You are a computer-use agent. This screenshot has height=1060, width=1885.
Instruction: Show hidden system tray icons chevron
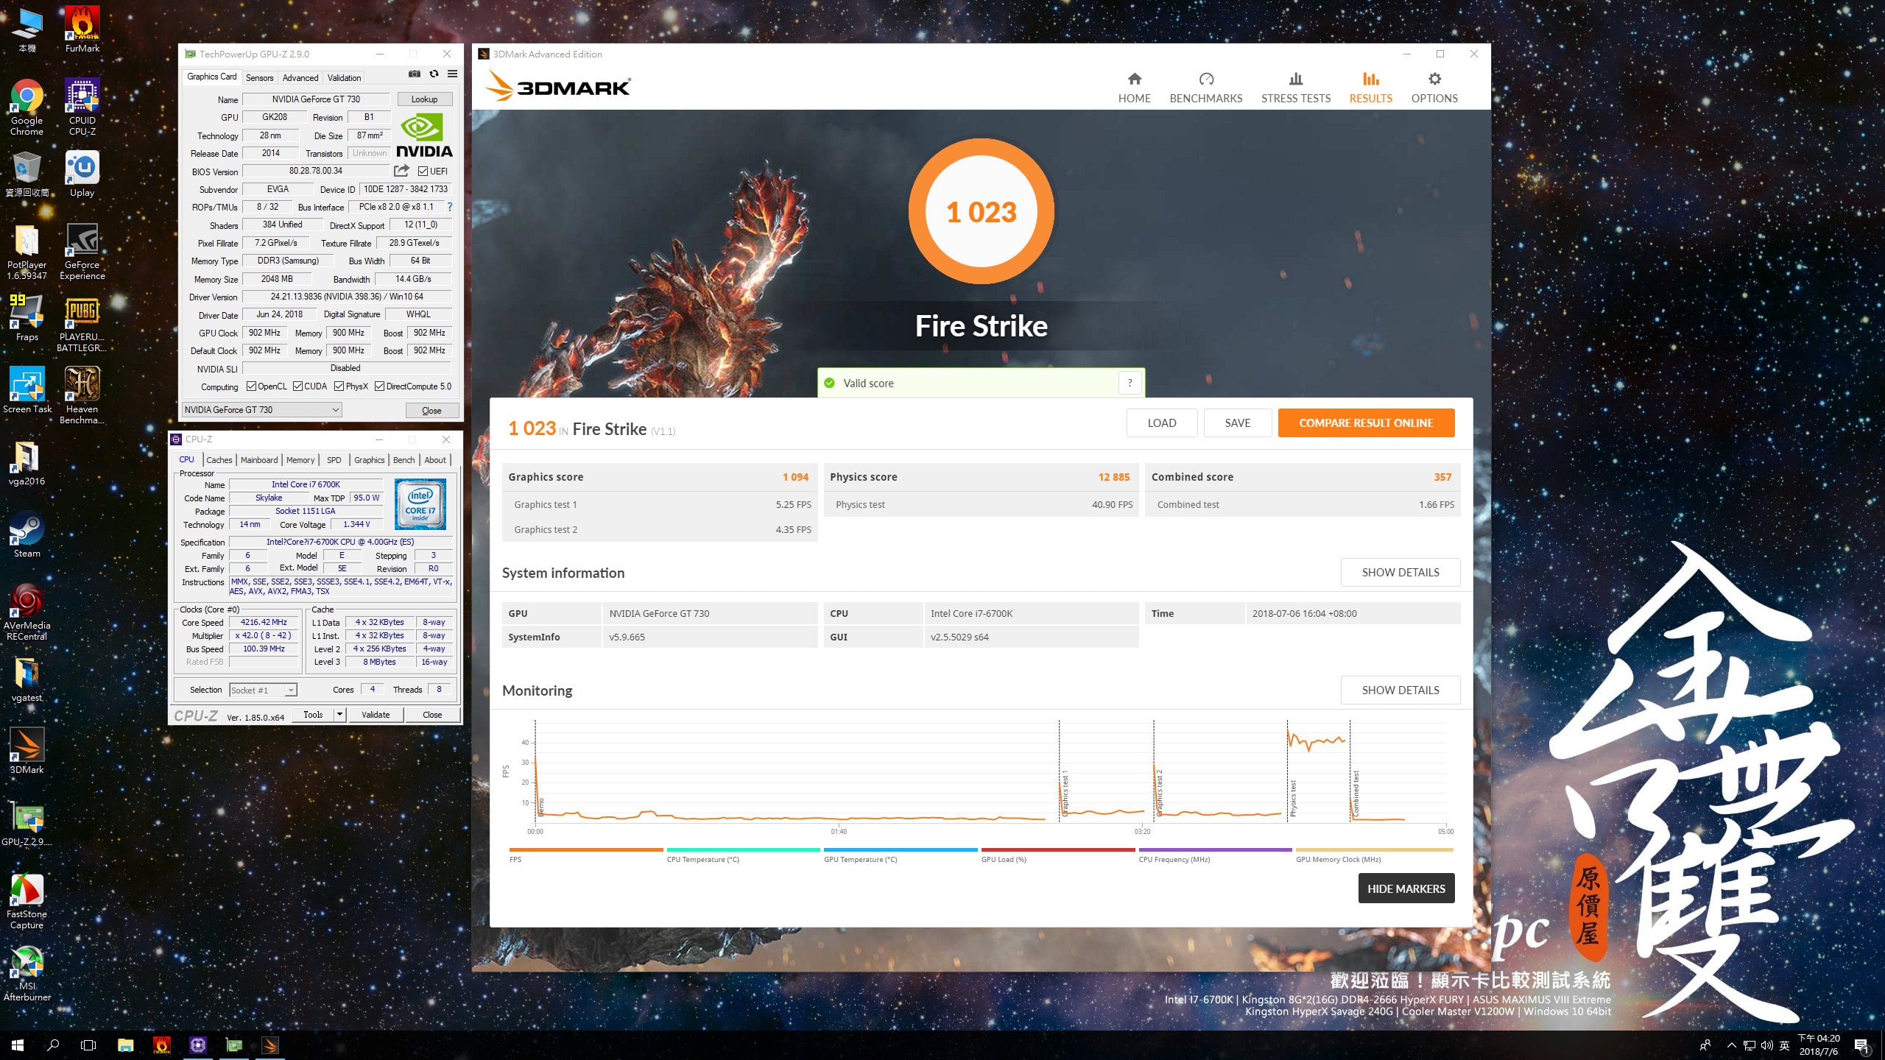tap(1732, 1045)
